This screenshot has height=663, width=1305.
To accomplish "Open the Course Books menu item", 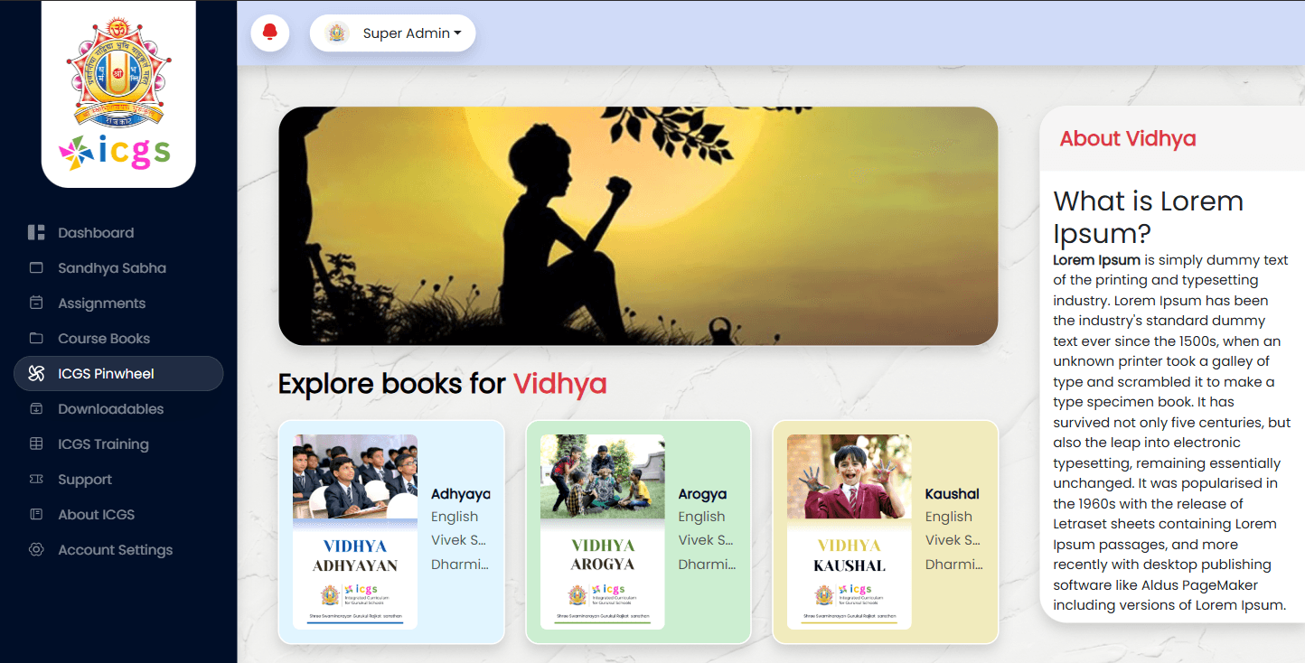I will [x=104, y=339].
